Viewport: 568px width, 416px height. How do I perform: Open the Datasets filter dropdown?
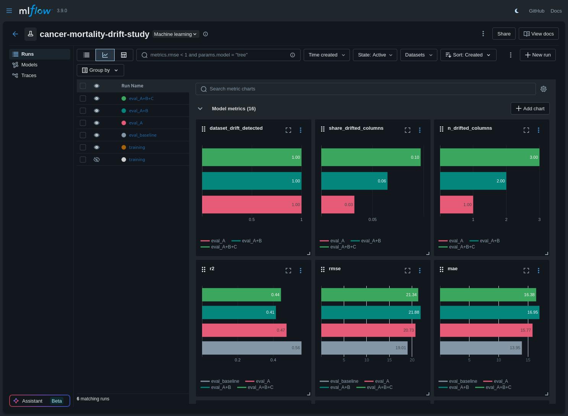[x=419, y=55]
